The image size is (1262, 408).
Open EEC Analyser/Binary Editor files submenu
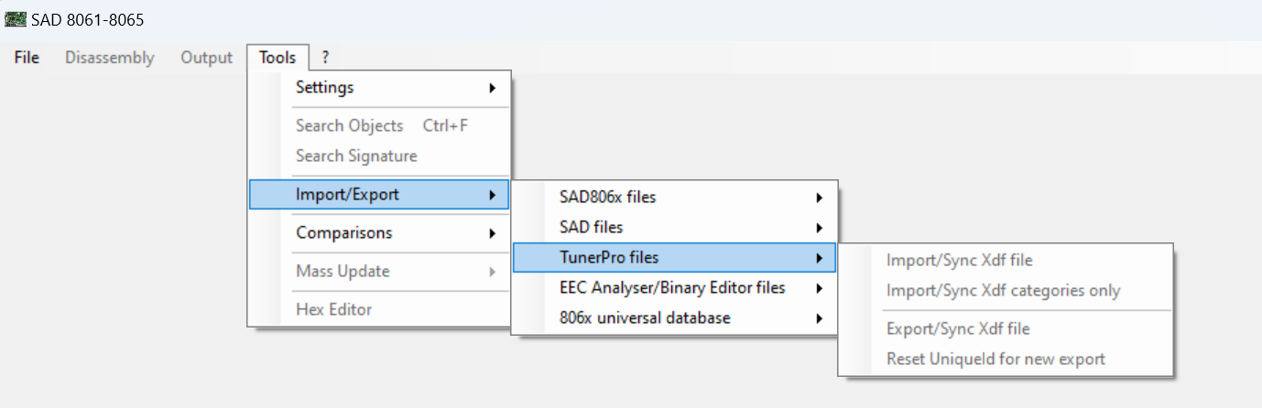point(672,287)
